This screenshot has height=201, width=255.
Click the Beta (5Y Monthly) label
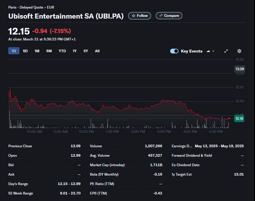point(104,174)
